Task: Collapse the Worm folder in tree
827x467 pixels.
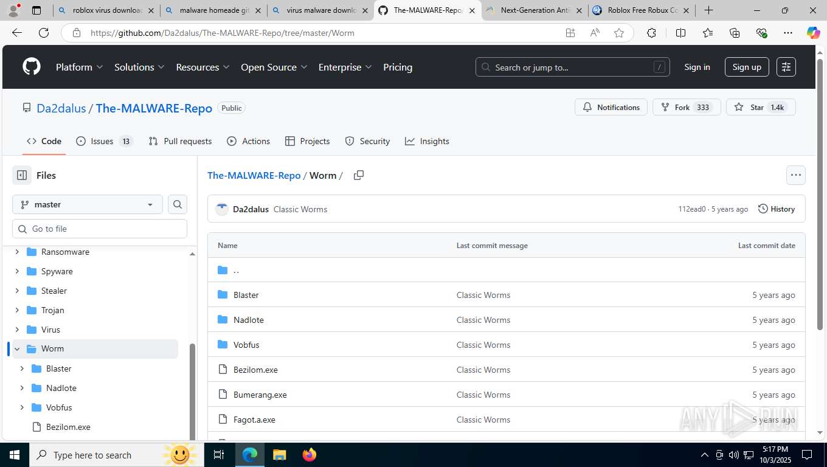Action: click(17, 349)
